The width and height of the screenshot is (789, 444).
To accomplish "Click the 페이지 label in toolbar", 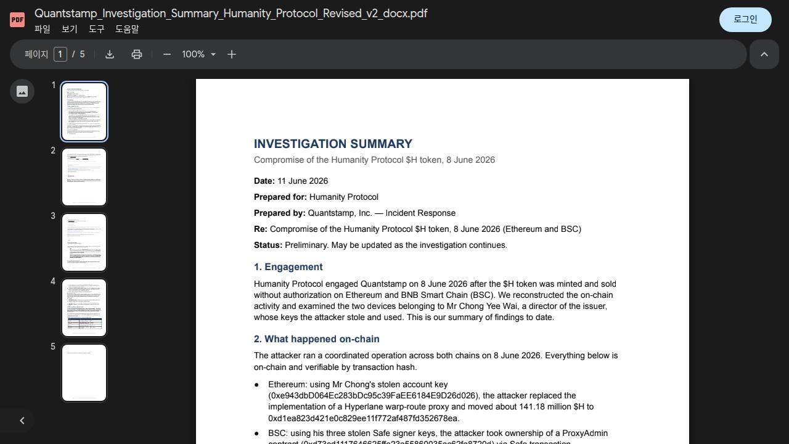I will point(36,54).
